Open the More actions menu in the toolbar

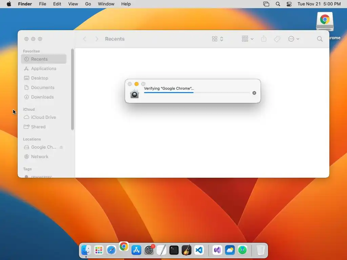(x=294, y=39)
